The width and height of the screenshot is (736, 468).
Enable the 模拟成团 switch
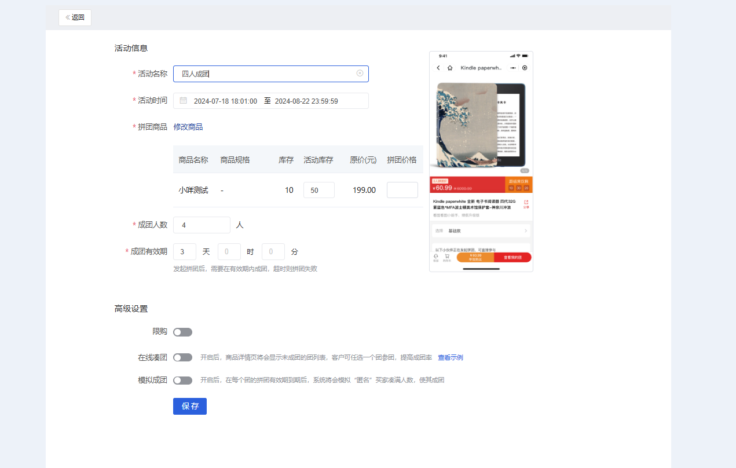(182, 380)
